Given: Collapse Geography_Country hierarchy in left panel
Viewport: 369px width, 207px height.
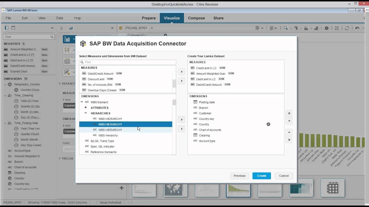Looking at the screenshot, I should (x=5, y=84).
